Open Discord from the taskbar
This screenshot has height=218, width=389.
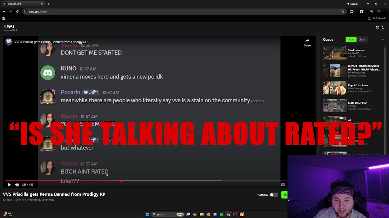tap(215, 214)
